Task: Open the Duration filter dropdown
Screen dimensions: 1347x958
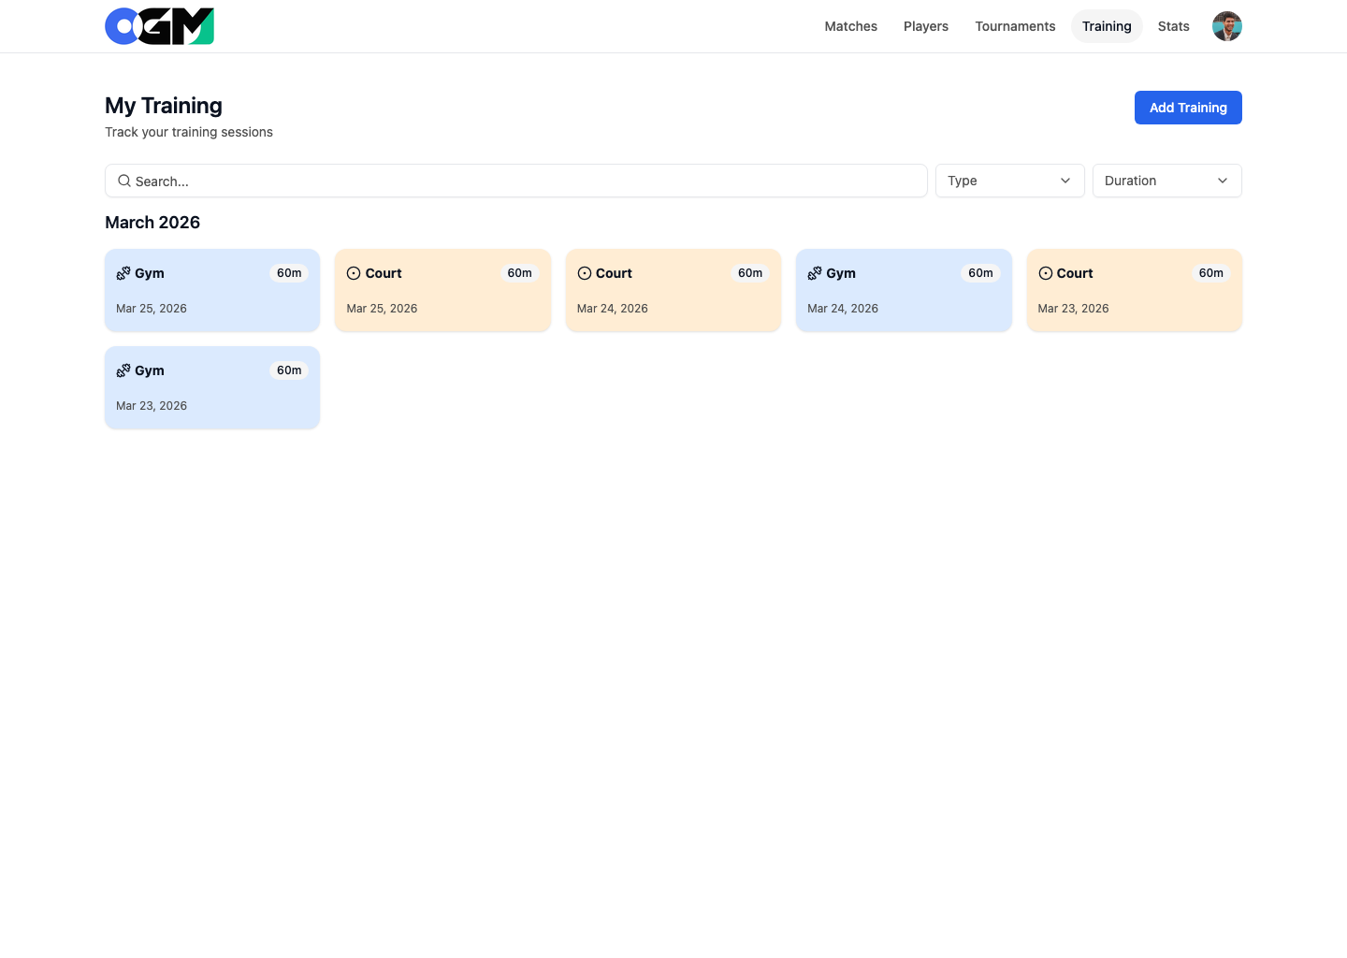Action: (x=1166, y=181)
